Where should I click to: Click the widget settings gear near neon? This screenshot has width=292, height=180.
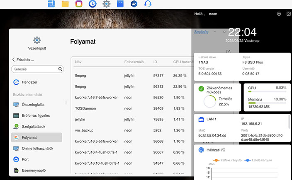pos(279,14)
